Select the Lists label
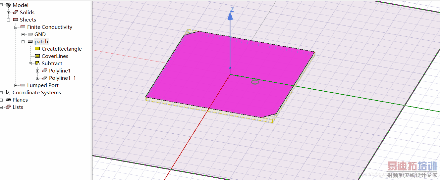This screenshot has width=440, height=180. [x=18, y=107]
